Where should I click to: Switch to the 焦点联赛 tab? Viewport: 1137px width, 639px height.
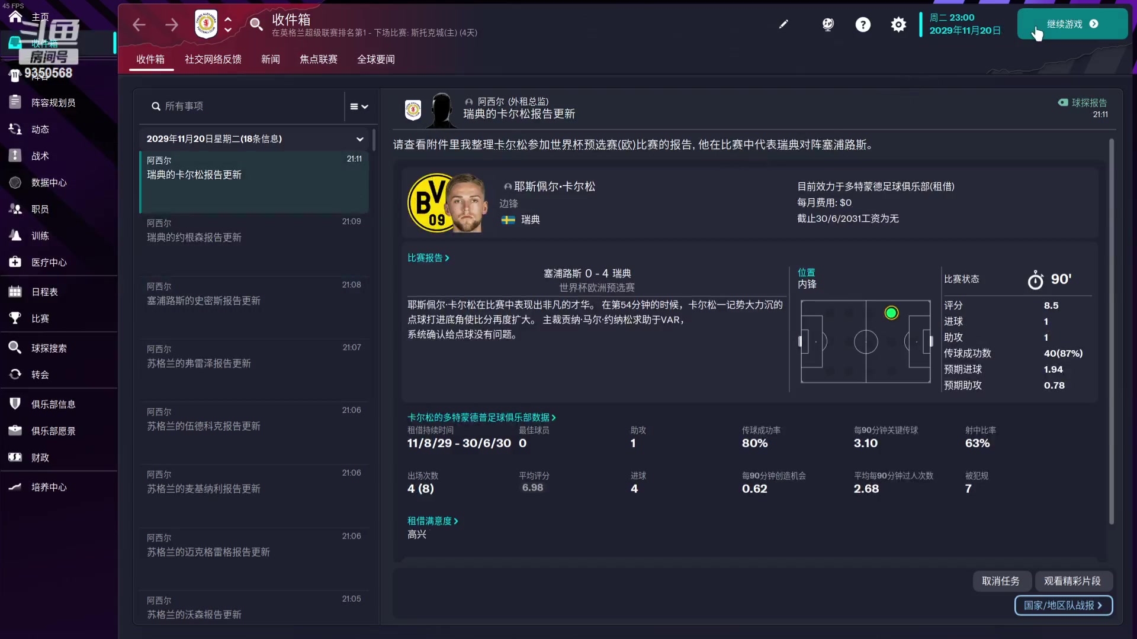coord(319,59)
